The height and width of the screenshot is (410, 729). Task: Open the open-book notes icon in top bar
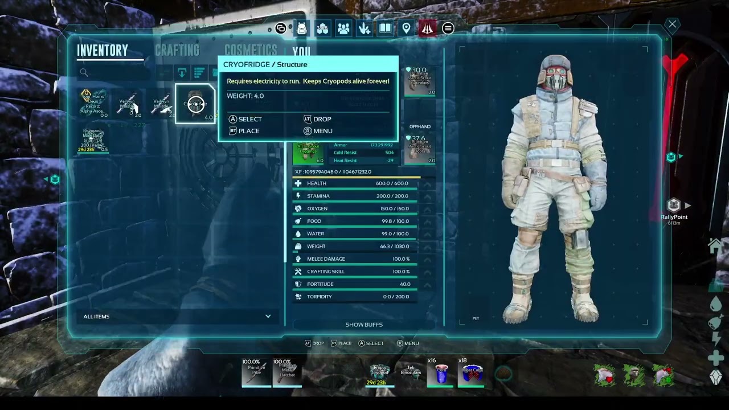click(386, 28)
